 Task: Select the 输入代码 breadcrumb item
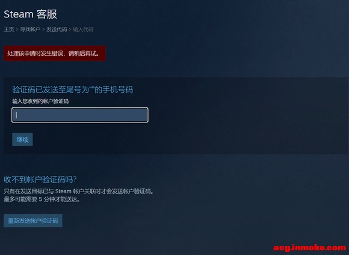(x=83, y=29)
